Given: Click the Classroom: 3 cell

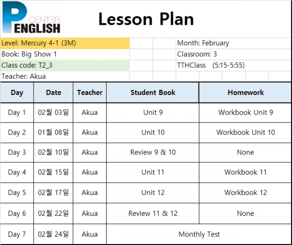Looking at the screenshot, I should pyautogui.click(x=234, y=54).
